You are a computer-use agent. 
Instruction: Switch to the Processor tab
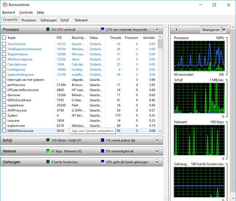click(x=29, y=20)
